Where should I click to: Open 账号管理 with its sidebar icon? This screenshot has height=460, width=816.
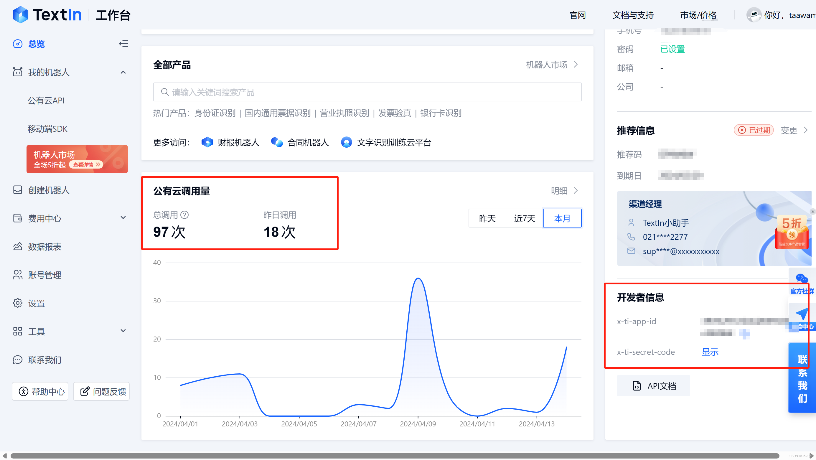[17, 275]
